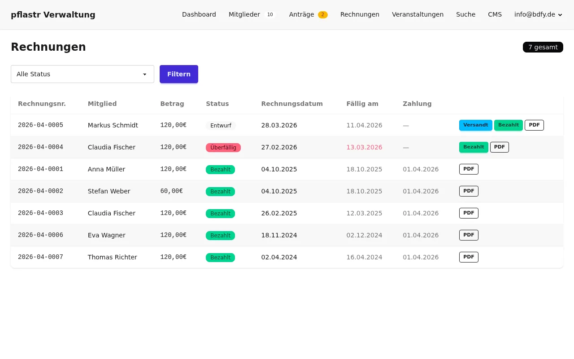Screen dimensions: 574x359
Task: Get PDF of invoice 2026-04-0003
Action: pyautogui.click(x=469, y=213)
